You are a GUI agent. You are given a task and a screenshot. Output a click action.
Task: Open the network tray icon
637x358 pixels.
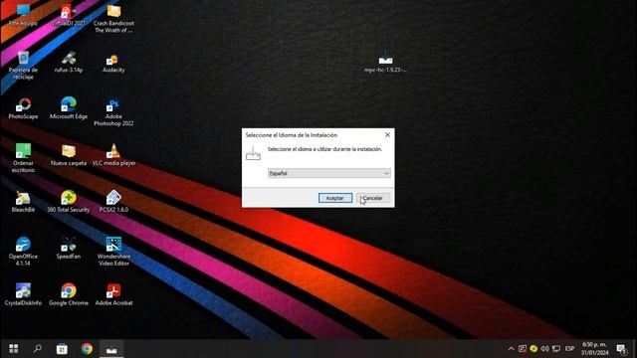pyautogui.click(x=556, y=349)
